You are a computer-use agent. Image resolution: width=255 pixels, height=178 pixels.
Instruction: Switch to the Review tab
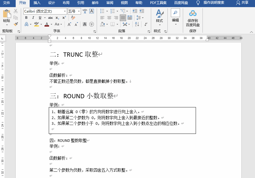click(x=110, y=3)
